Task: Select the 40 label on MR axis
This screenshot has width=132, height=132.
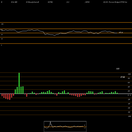Action: 129,87
